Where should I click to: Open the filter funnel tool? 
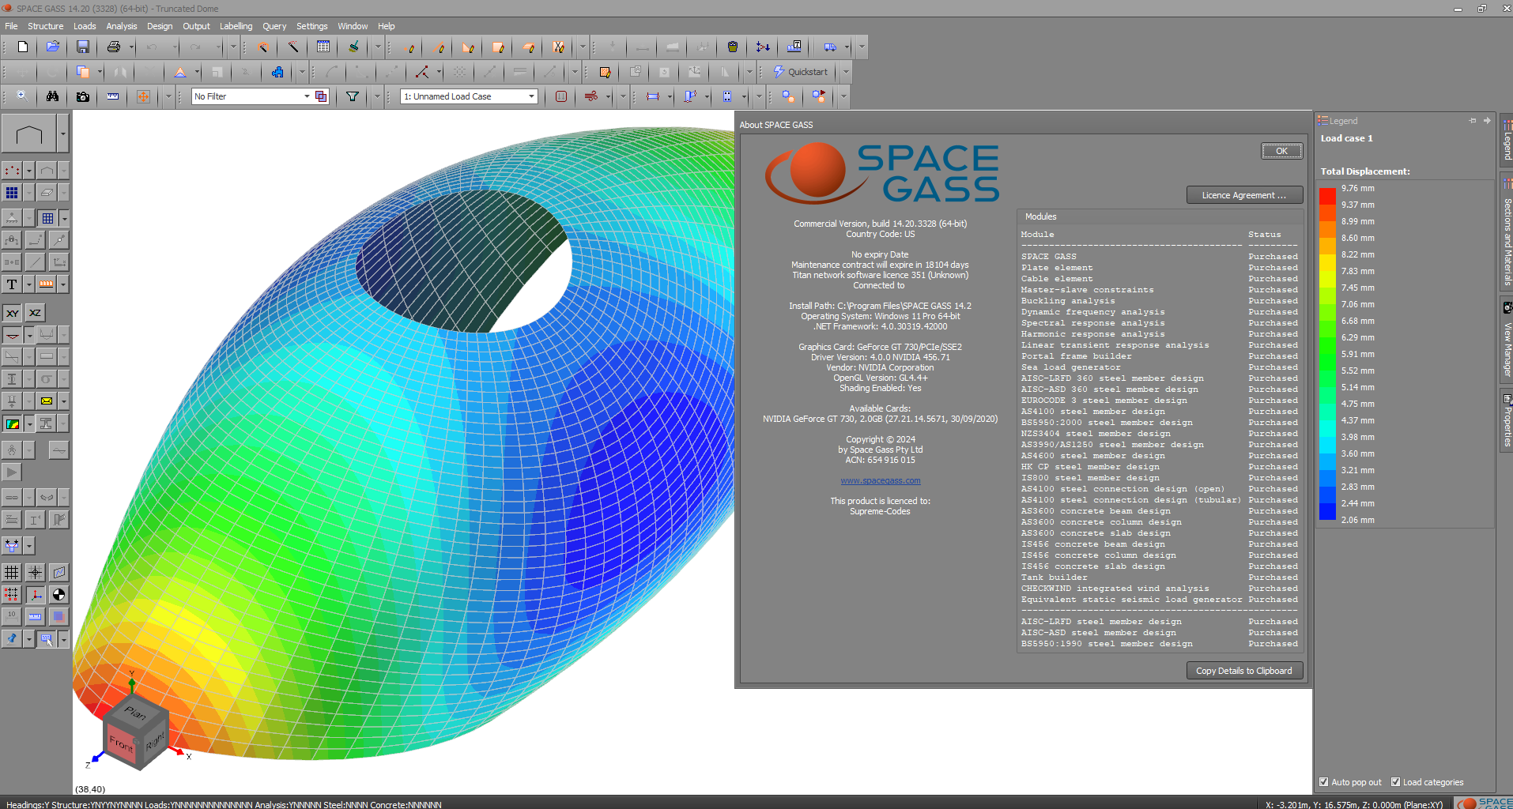pyautogui.click(x=353, y=96)
